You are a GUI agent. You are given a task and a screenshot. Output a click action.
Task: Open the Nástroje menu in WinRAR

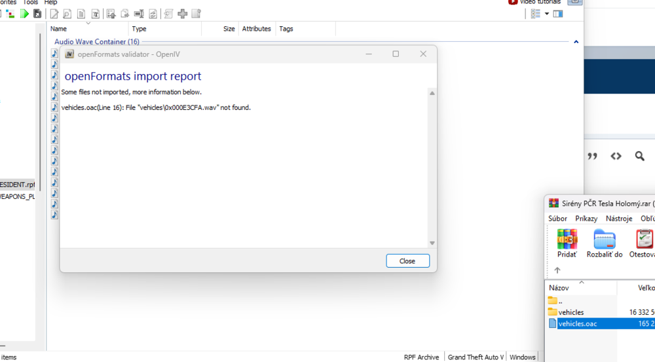click(619, 219)
